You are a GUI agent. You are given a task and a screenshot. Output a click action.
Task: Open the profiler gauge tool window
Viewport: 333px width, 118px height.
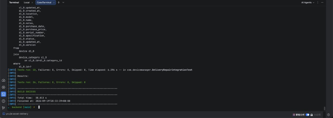3,80
